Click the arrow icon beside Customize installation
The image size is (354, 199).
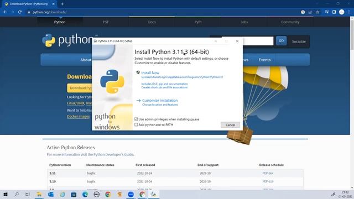tap(138, 101)
